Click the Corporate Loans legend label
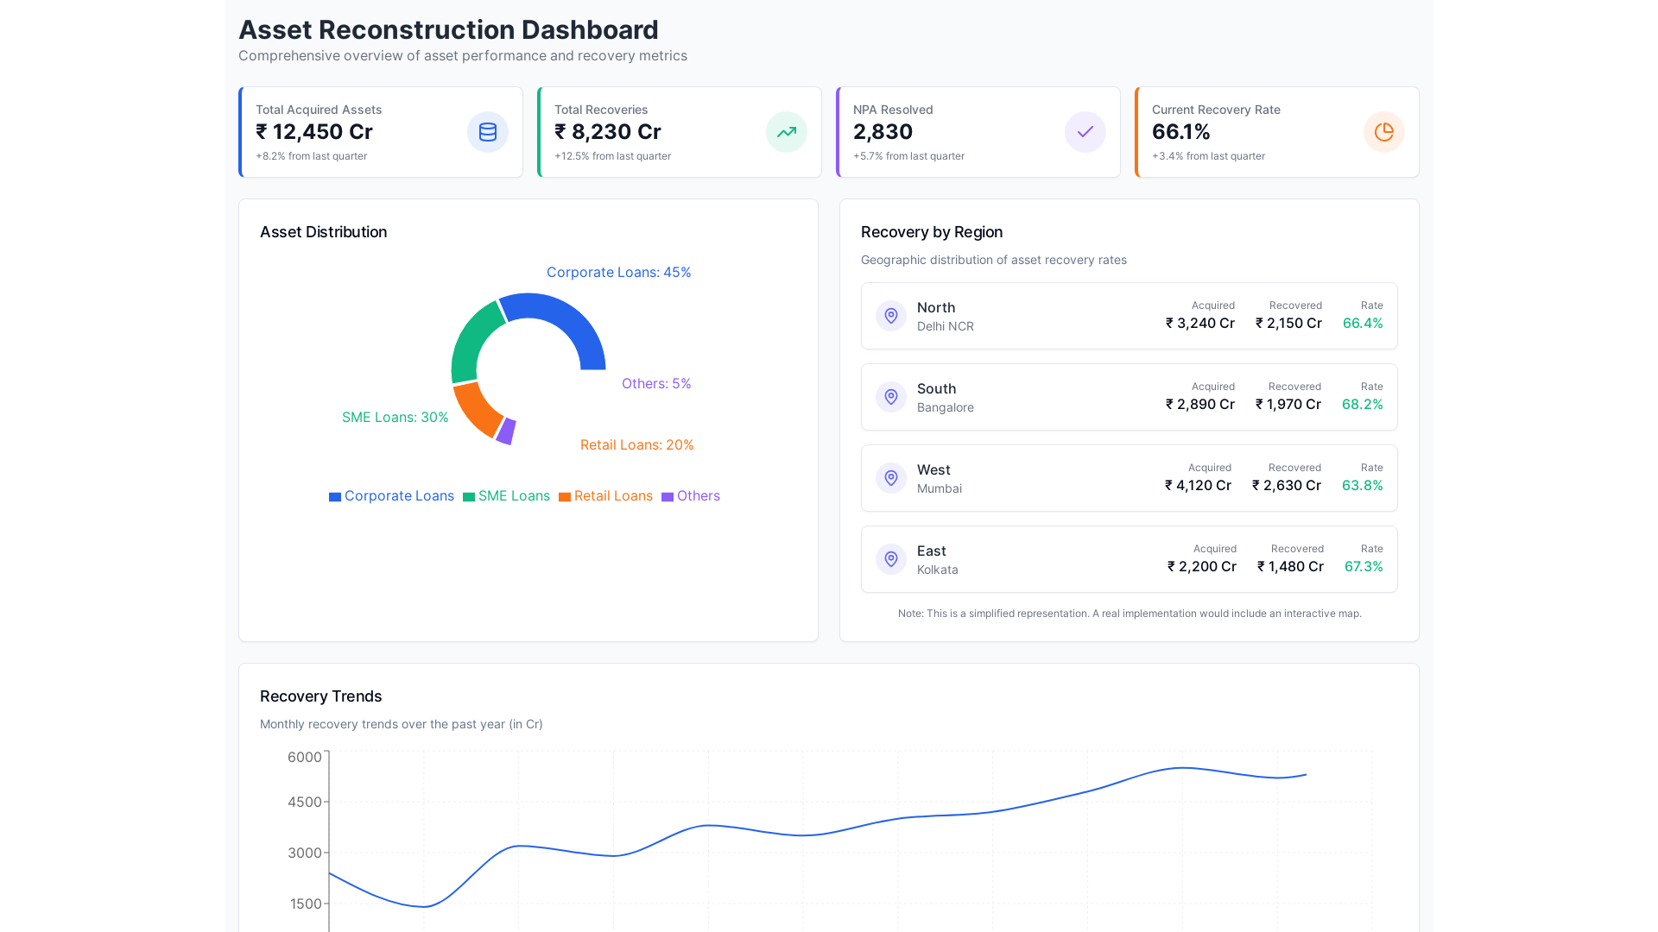This screenshot has height=932, width=1658. click(x=399, y=496)
